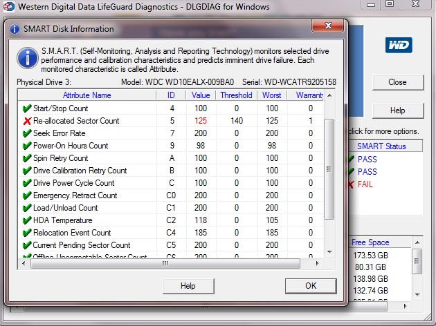Click the Free Space list scrollbar thumb
436x326 pixels.
pyautogui.click(x=417, y=261)
